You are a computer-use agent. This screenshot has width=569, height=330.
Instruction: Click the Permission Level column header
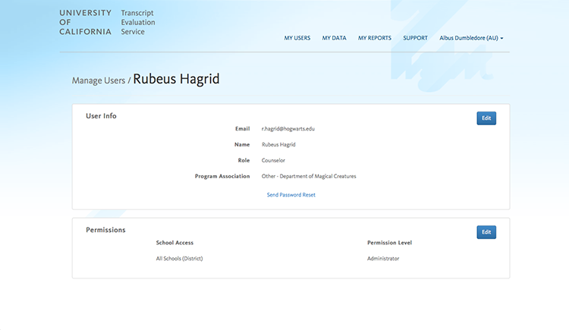(x=389, y=243)
